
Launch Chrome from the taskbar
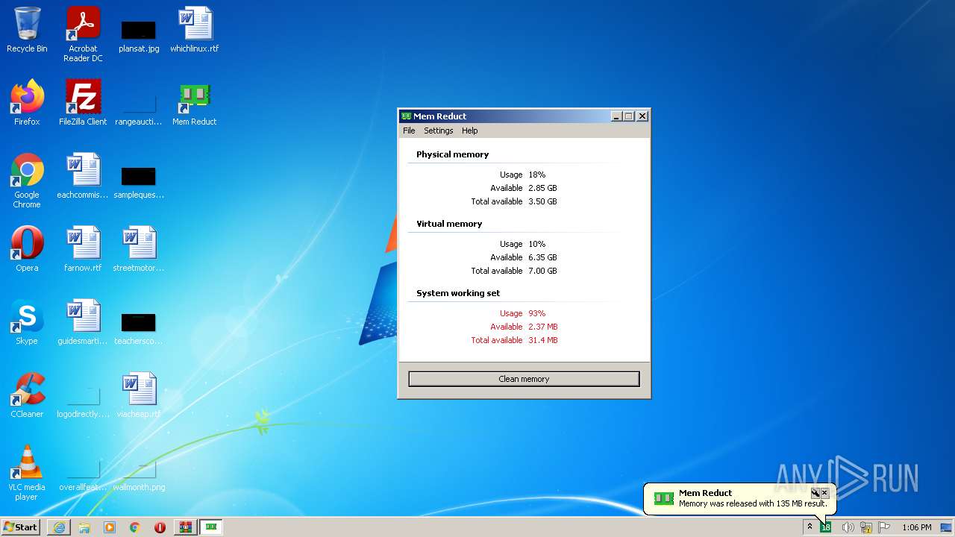[x=135, y=527]
